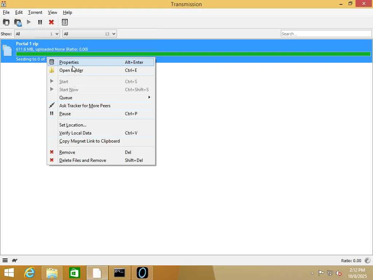
Task: Click the muted volume tray icon
Action: coord(338,273)
